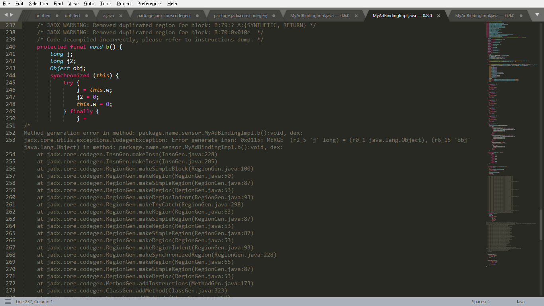Click the 'synchronized (this) {' code line
Screen dimensions: 544x306
tap(84, 75)
